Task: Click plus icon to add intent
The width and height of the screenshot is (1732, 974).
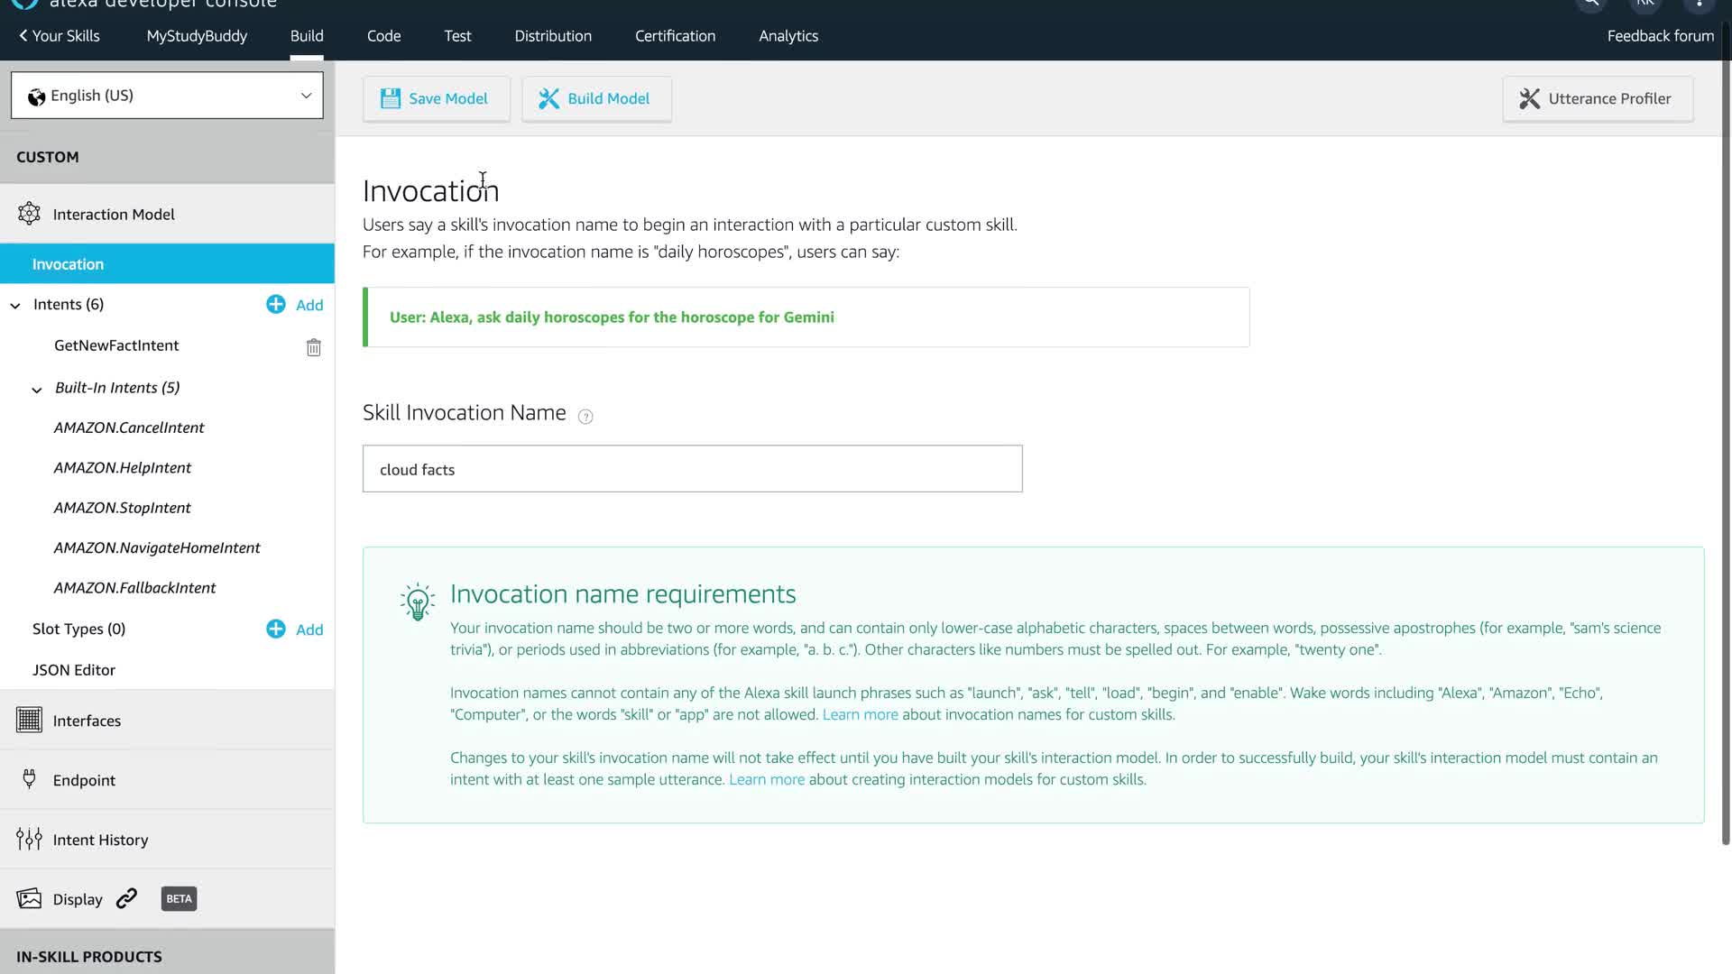Action: [x=276, y=305]
